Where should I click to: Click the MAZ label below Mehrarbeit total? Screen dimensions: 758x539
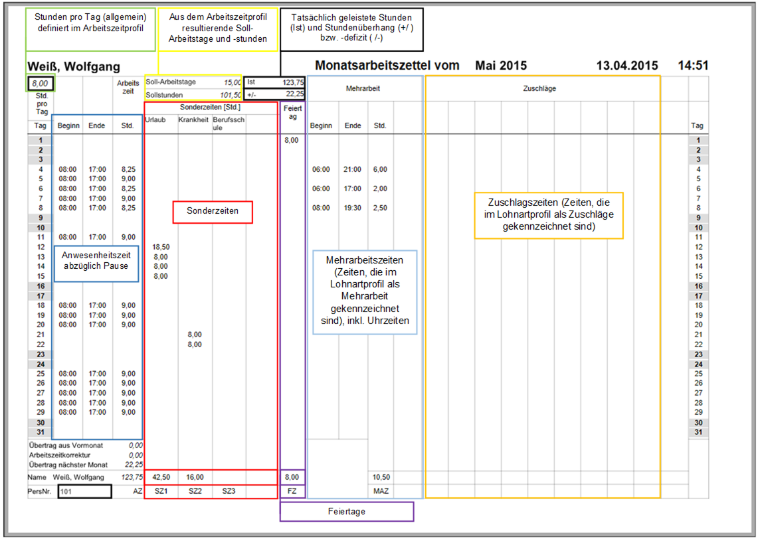[x=381, y=492]
